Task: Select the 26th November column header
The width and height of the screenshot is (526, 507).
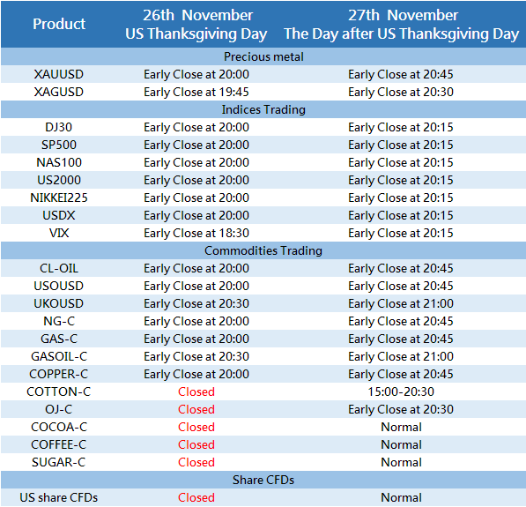Action: [196, 25]
